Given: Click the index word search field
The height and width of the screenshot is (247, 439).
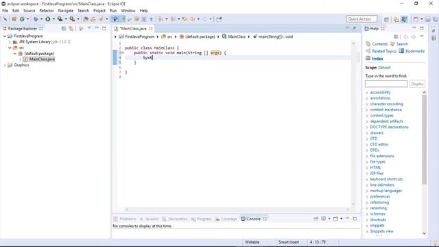Looking at the screenshot, I should click(386, 84).
